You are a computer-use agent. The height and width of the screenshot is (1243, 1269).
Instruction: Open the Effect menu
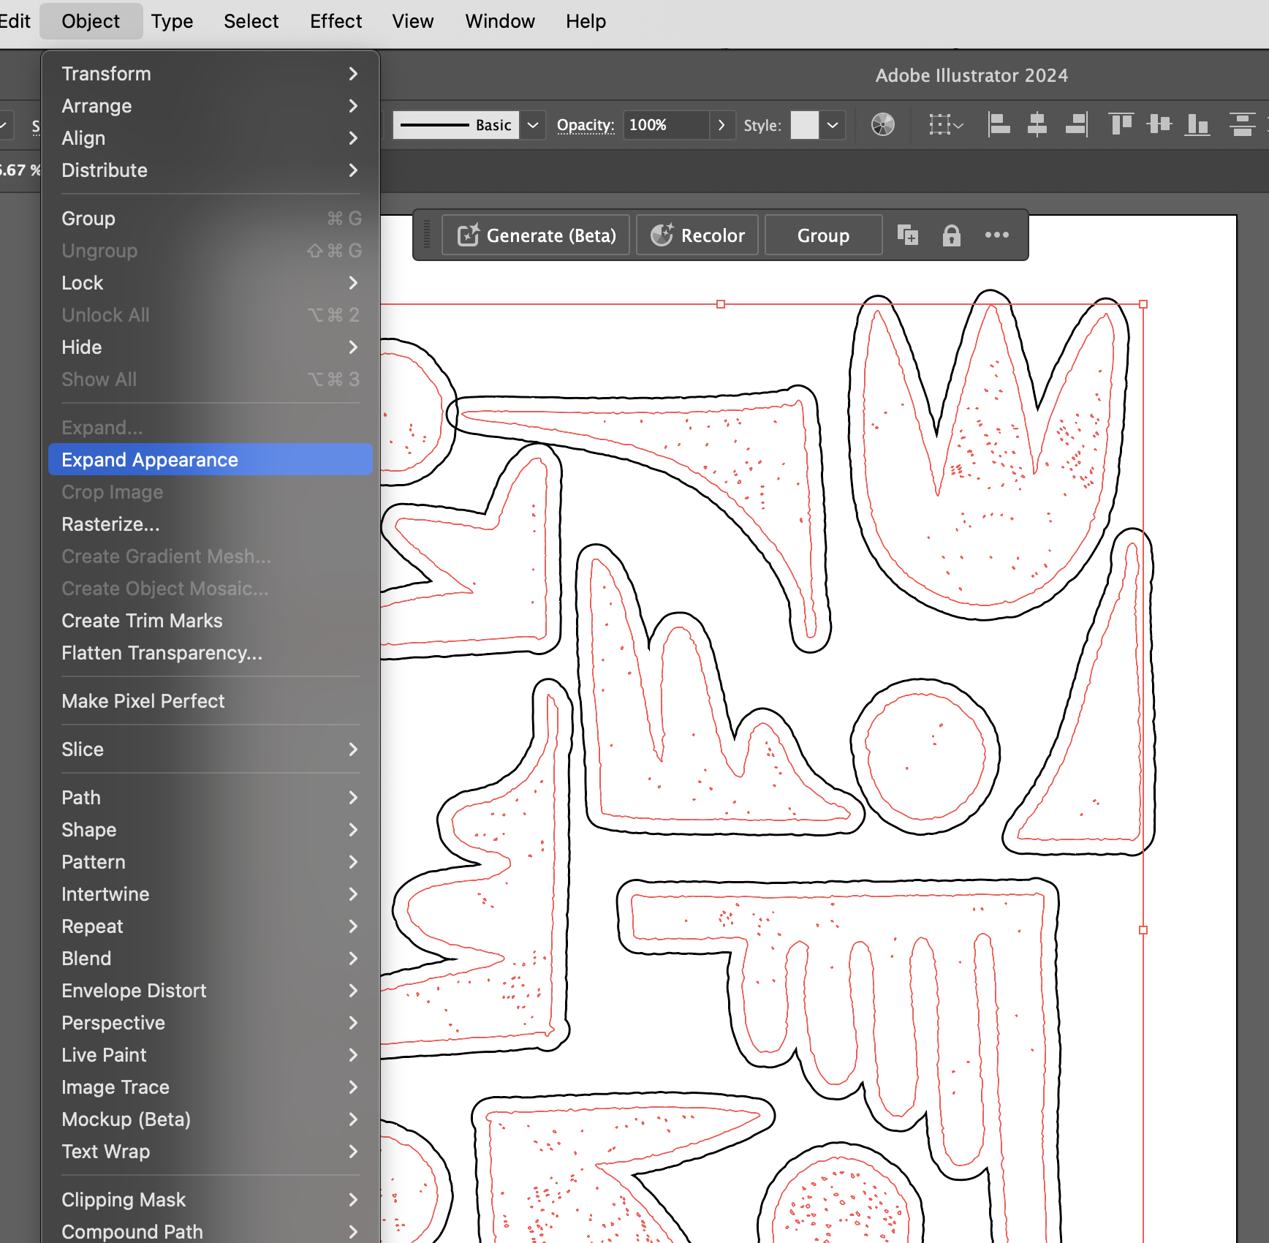[x=336, y=21]
